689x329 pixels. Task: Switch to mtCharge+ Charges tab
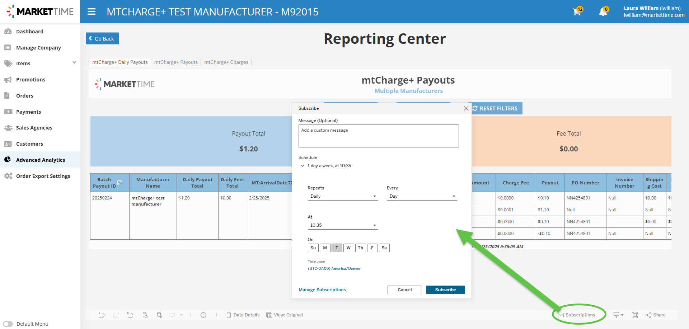[226, 62]
